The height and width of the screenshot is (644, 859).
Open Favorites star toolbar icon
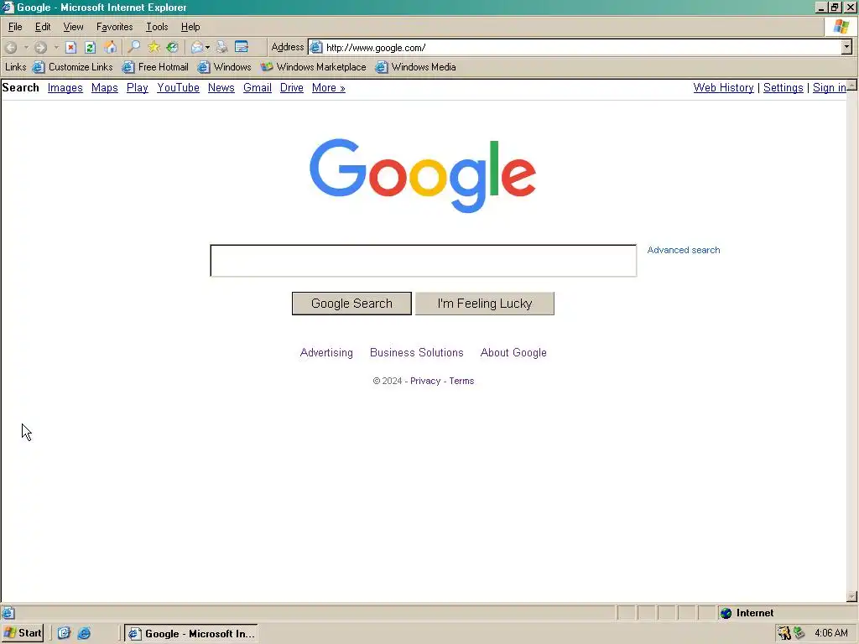click(154, 48)
